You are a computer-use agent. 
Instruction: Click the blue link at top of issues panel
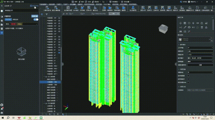click(x=34, y=6)
